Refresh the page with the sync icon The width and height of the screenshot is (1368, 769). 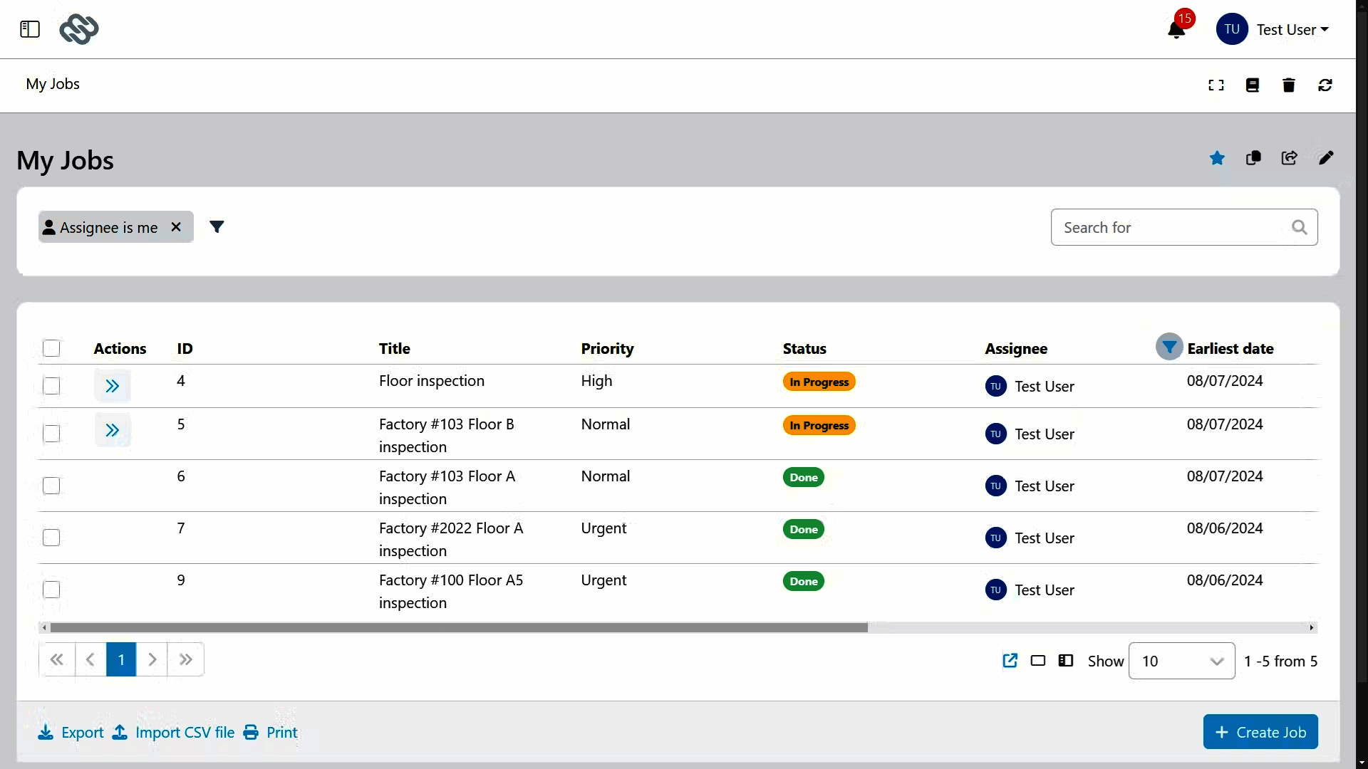1325,85
